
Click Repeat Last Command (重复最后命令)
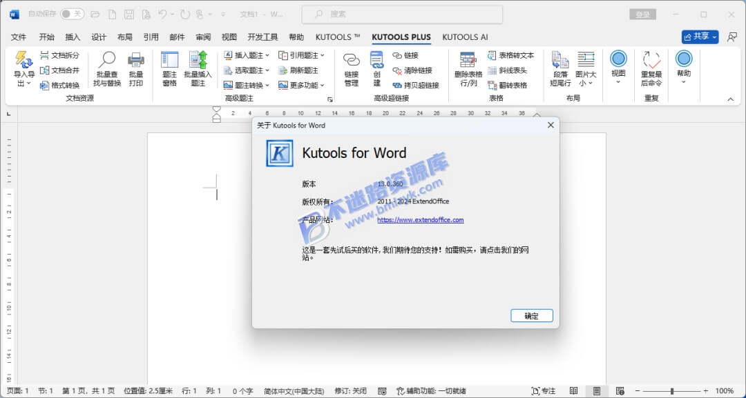click(651, 69)
